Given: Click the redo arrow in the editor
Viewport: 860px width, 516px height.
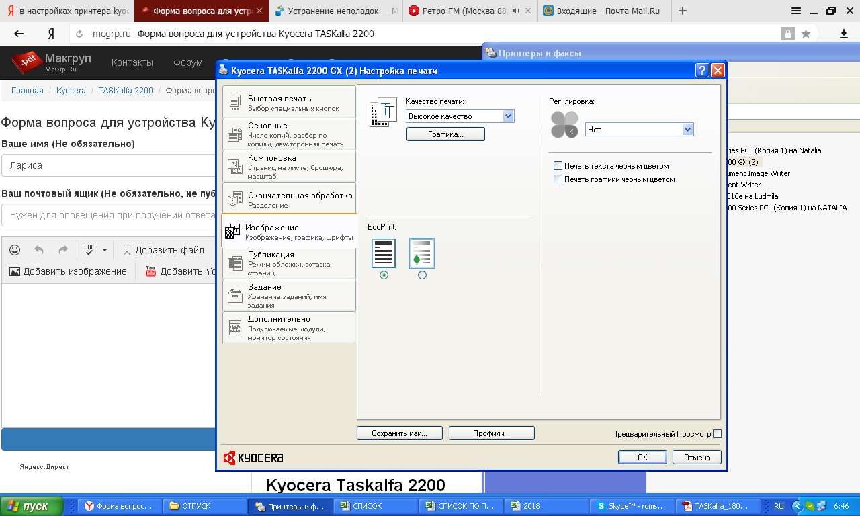Looking at the screenshot, I should [x=63, y=250].
